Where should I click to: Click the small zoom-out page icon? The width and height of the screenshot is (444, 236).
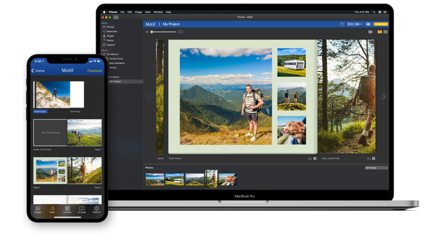coord(147,32)
